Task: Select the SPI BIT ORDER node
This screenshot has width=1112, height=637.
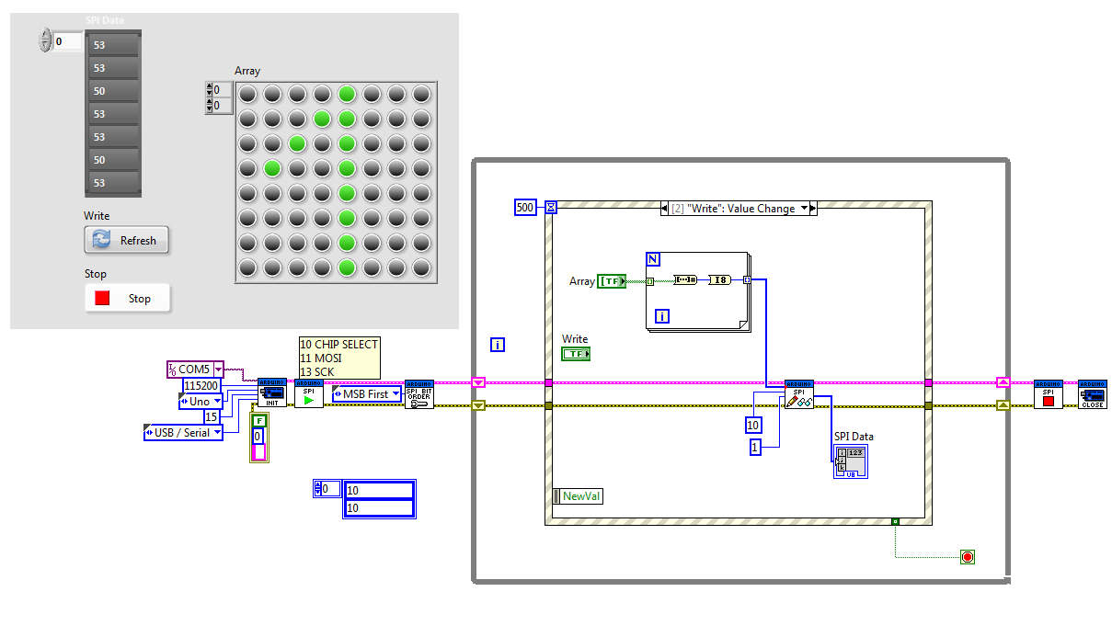Action: point(419,393)
